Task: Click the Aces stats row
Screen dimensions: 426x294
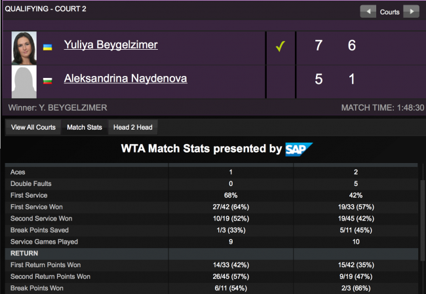Action: click(x=210, y=172)
